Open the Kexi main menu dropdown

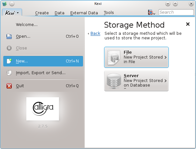pyautogui.click(x=12, y=12)
